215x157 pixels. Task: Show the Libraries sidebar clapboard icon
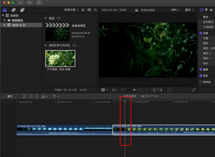5,10
